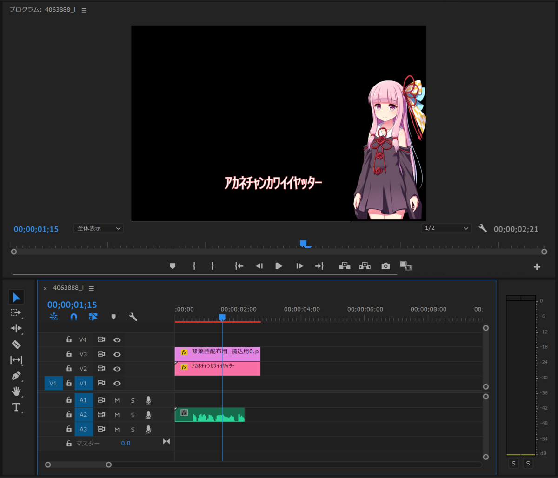Select the Slip tool
The height and width of the screenshot is (478, 558).
(x=16, y=360)
